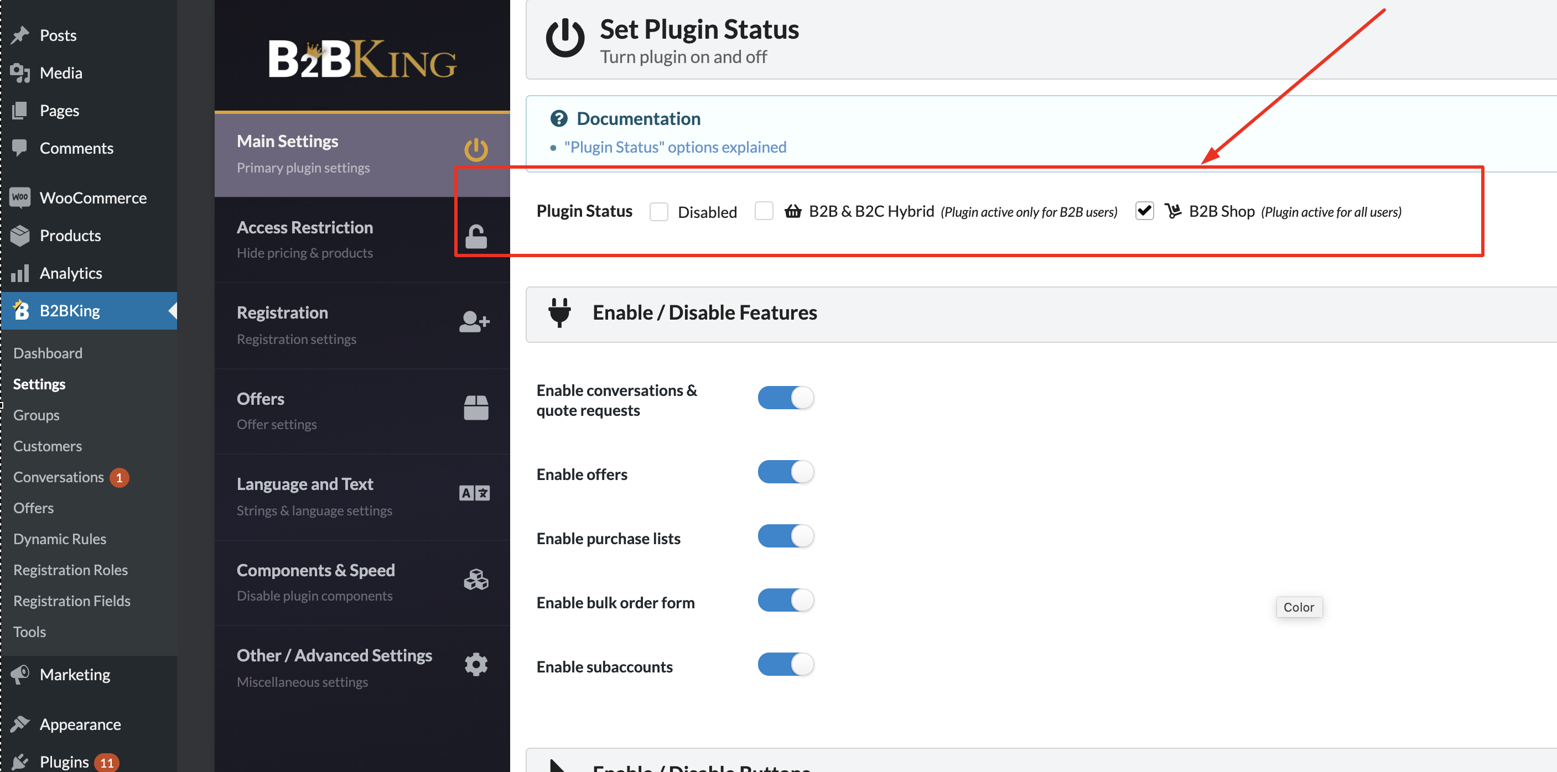Screen dimensions: 1557x772
Task: Open Dynamic Rules submenu item
Action: point(60,539)
